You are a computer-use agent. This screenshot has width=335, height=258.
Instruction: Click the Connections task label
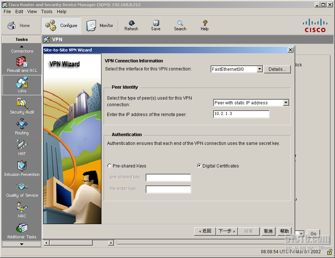pyautogui.click(x=22, y=51)
